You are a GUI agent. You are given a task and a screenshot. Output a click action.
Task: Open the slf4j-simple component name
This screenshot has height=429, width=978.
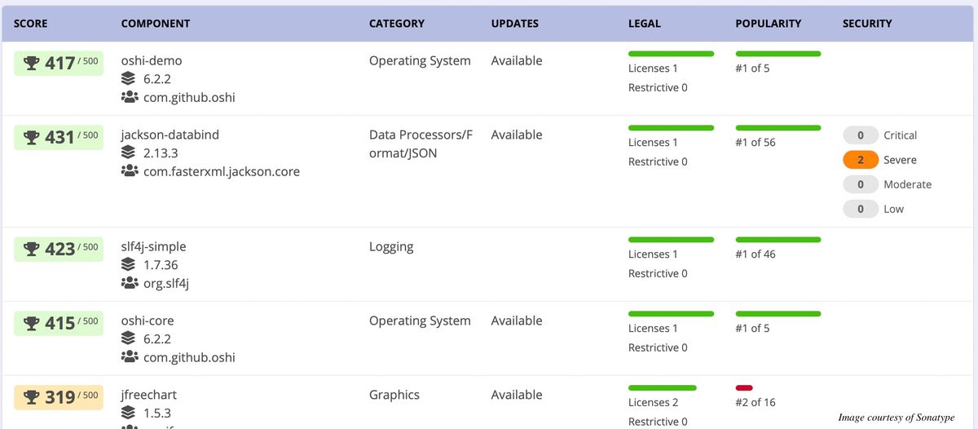point(154,246)
